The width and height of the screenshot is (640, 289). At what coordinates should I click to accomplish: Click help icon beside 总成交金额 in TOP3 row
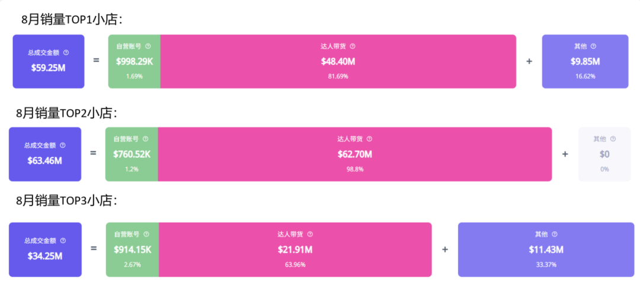point(63,240)
